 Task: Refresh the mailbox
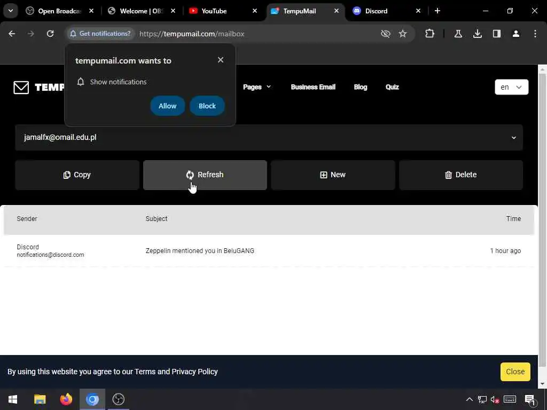(205, 175)
